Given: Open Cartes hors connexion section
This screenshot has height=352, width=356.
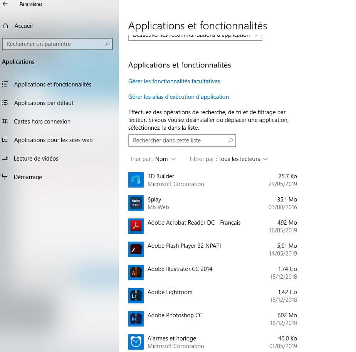Looking at the screenshot, I should 42,122.
